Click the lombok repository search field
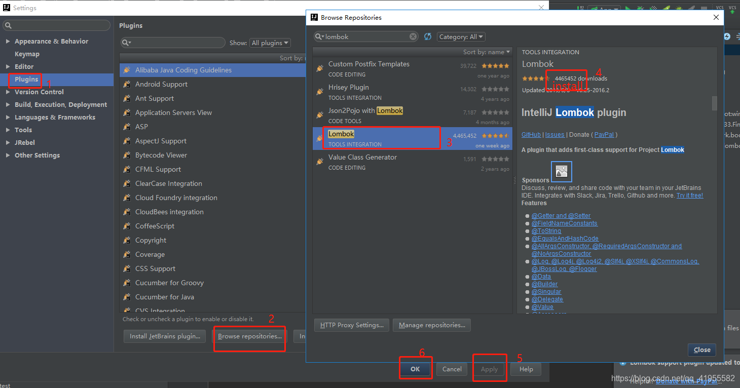Image resolution: width=740 pixels, height=388 pixels. coord(366,36)
